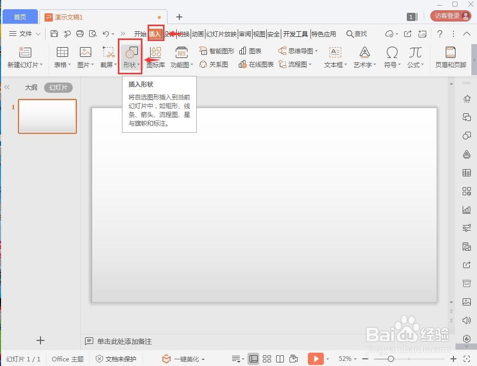Image resolution: width=477 pixels, height=366 pixels.
Task: Open Online Chart (在线图表)
Action: (256, 64)
